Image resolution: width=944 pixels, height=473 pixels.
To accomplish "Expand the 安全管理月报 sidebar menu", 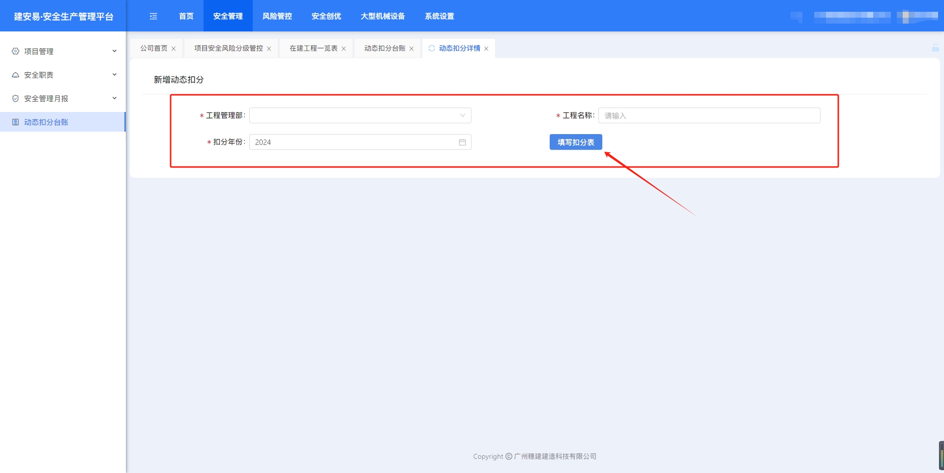I will click(x=63, y=98).
